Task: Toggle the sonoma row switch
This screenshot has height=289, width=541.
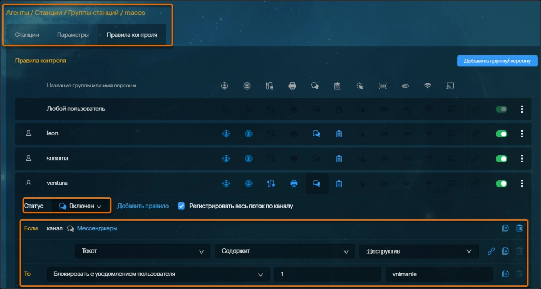Action: click(501, 159)
